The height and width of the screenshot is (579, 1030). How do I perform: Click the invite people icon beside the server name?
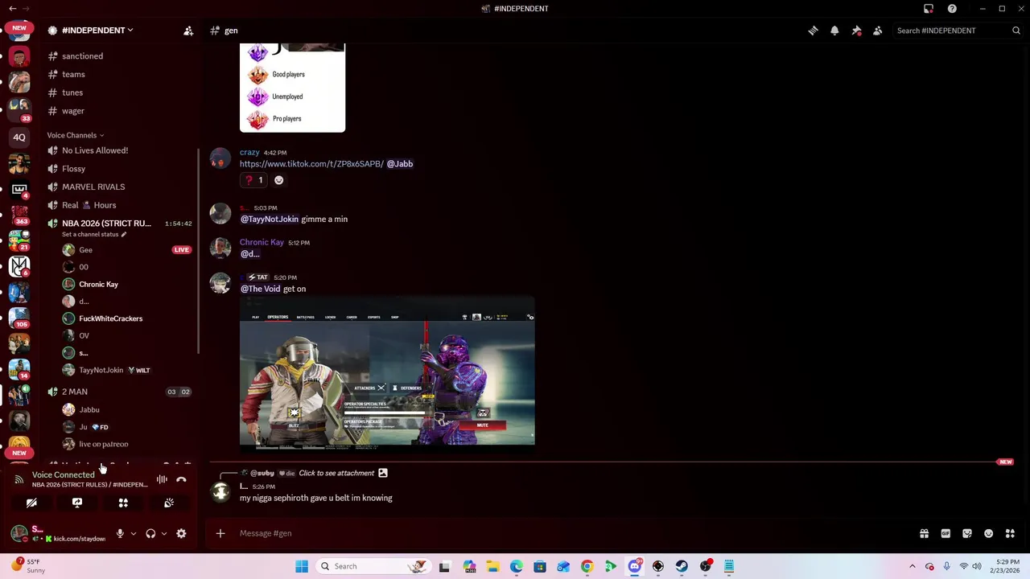(x=188, y=31)
